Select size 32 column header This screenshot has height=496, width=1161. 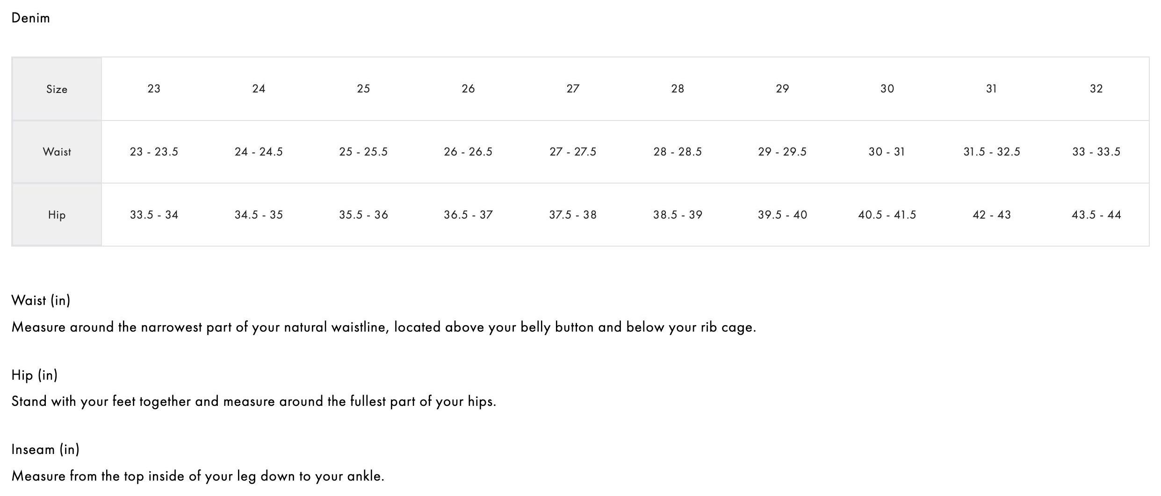tap(1096, 89)
